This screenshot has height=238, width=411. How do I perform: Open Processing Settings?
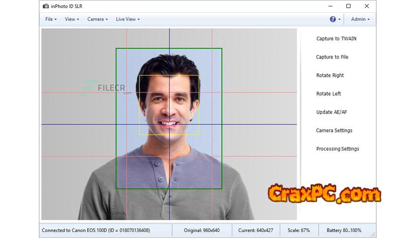click(337, 149)
